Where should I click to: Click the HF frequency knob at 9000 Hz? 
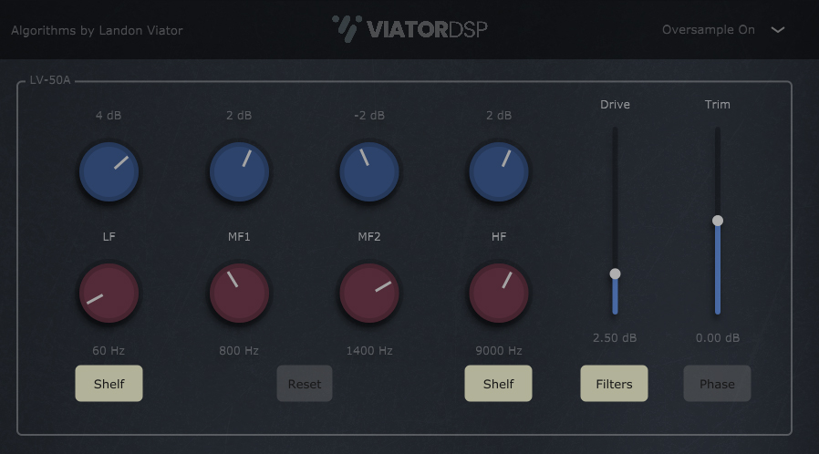click(499, 293)
